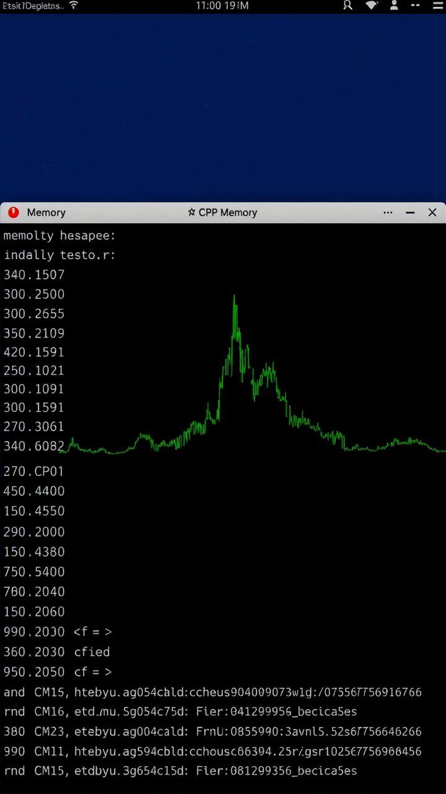Click the star icon before CPP Memory title
Viewport: 446px width, 794px height.
click(191, 212)
